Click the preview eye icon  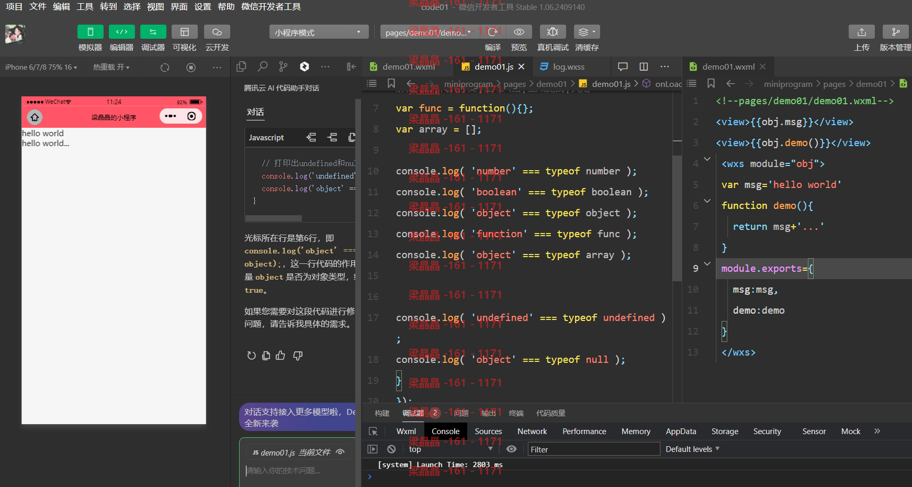519,32
